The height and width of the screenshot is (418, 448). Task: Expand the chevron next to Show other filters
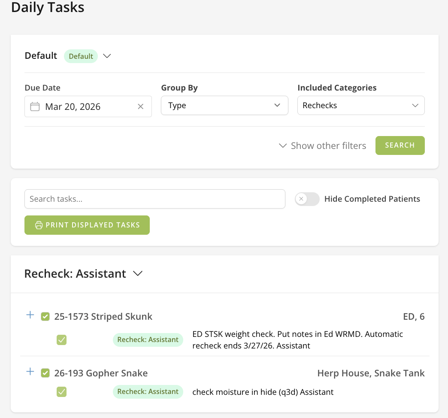282,145
